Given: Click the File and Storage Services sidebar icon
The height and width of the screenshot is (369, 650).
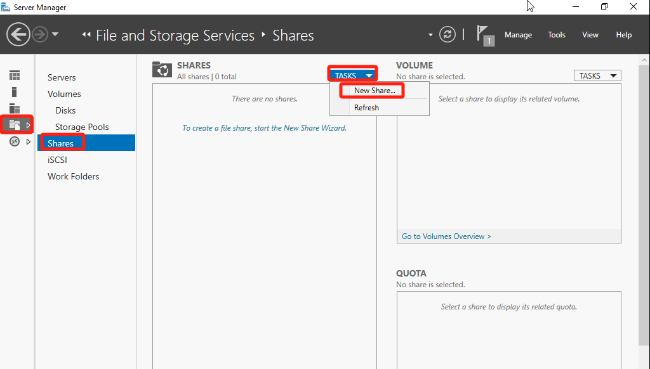Looking at the screenshot, I should (x=15, y=125).
